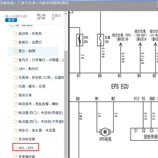Click document icon beside 室内灯

[16, 60]
